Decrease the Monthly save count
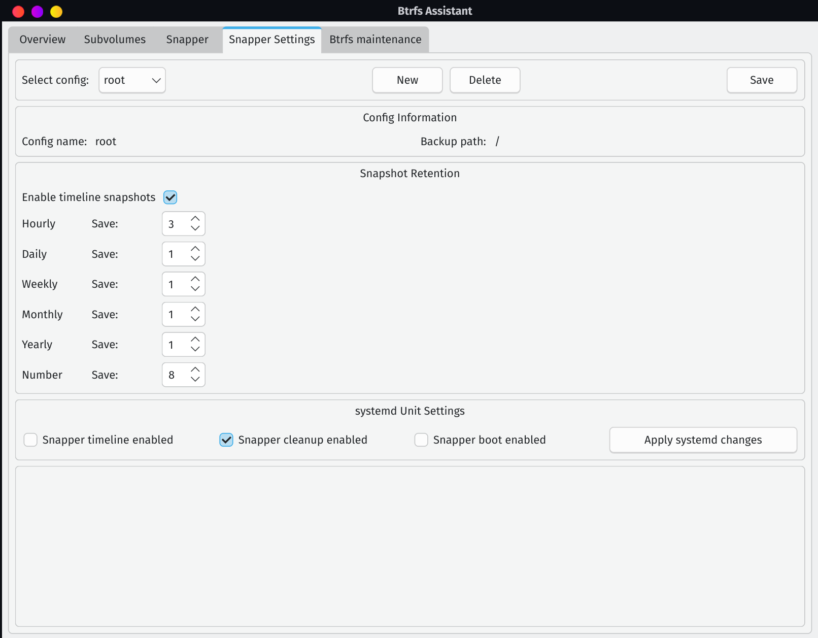Viewport: 818px width, 638px height. [x=195, y=319]
